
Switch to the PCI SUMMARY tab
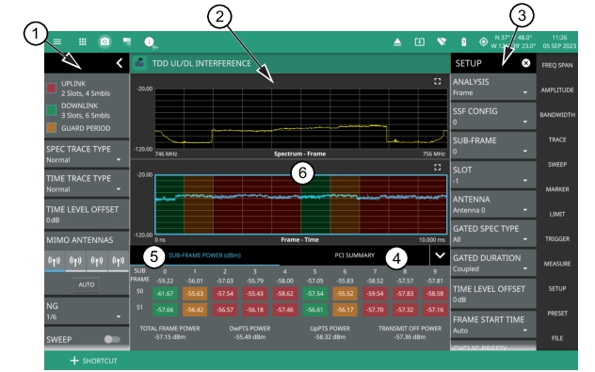pyautogui.click(x=354, y=255)
